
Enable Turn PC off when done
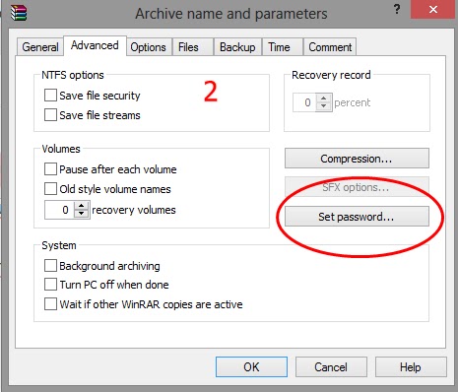(x=50, y=285)
